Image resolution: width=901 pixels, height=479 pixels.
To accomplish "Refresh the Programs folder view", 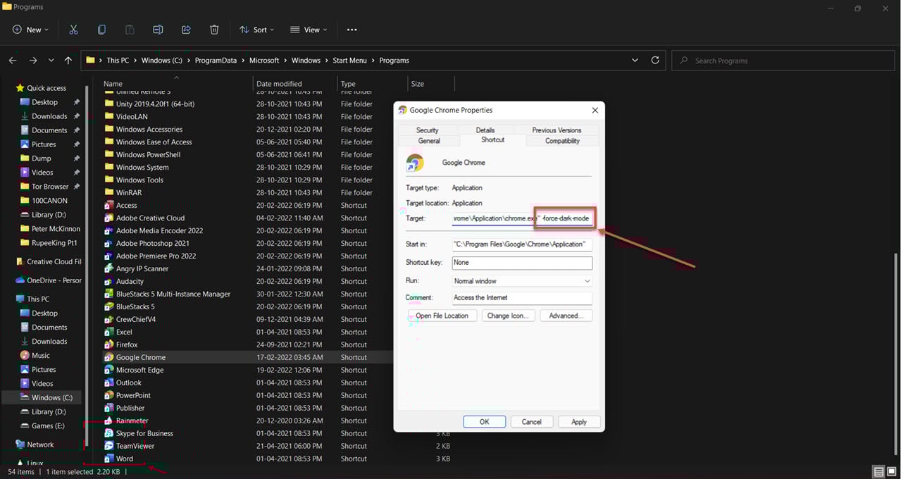I will pos(655,61).
